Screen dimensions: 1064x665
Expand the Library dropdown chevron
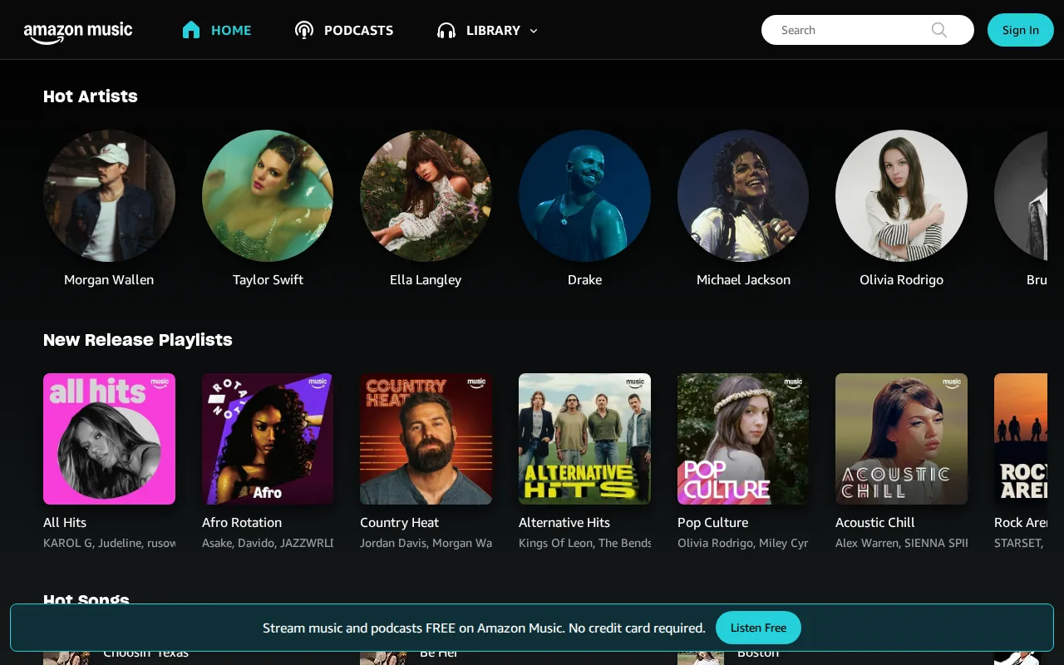tap(534, 31)
